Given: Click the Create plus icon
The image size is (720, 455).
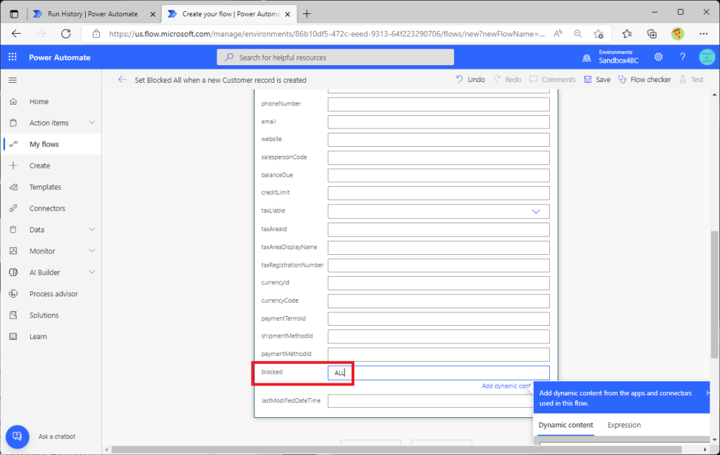Looking at the screenshot, I should coord(13,166).
